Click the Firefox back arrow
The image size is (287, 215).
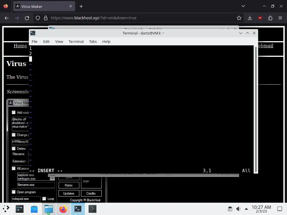[x=7, y=18]
